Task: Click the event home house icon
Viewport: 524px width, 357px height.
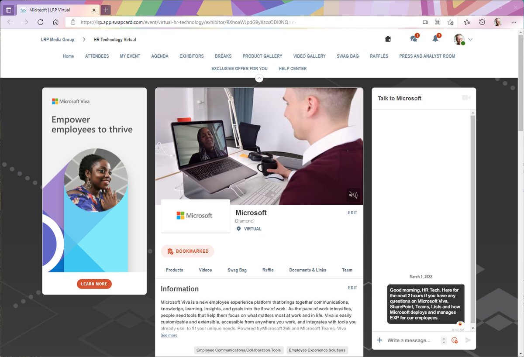Action: point(388,39)
